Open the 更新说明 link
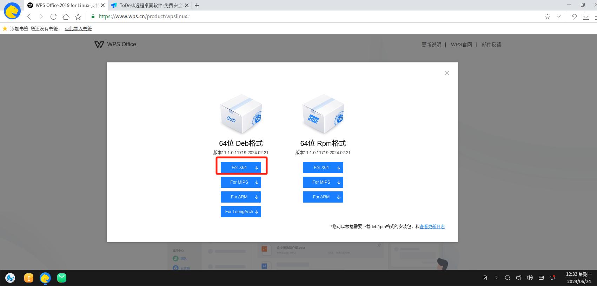Image resolution: width=597 pixels, height=286 pixels. [x=431, y=45]
